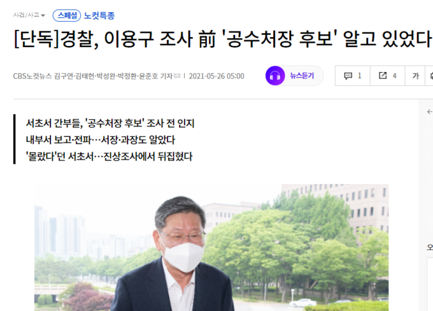Click the purple headphone icon
Viewport: 433px width, 311px height.
pyautogui.click(x=275, y=76)
